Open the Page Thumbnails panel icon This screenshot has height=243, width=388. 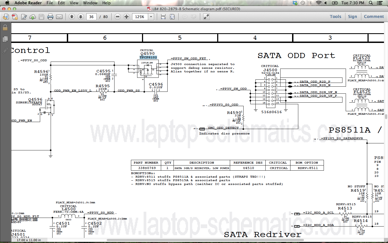click(x=5, y=39)
